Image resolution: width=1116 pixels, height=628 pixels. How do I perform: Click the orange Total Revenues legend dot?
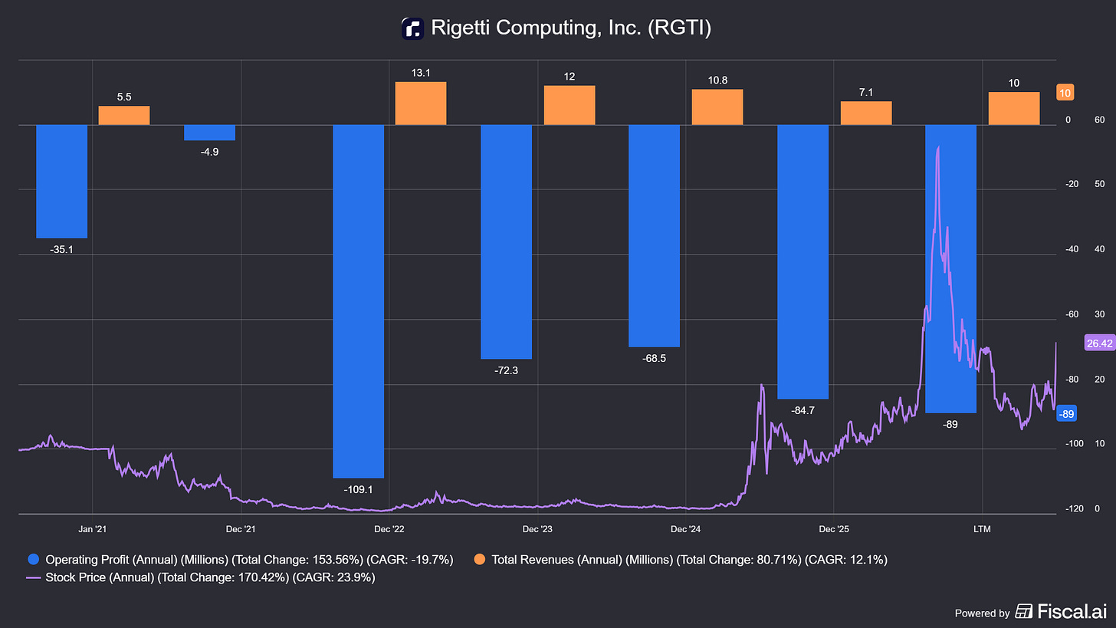pos(479,560)
